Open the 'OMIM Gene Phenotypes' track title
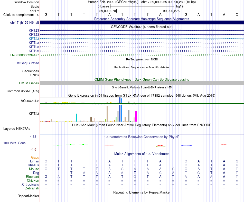The image size is (244, 202). (142, 79)
